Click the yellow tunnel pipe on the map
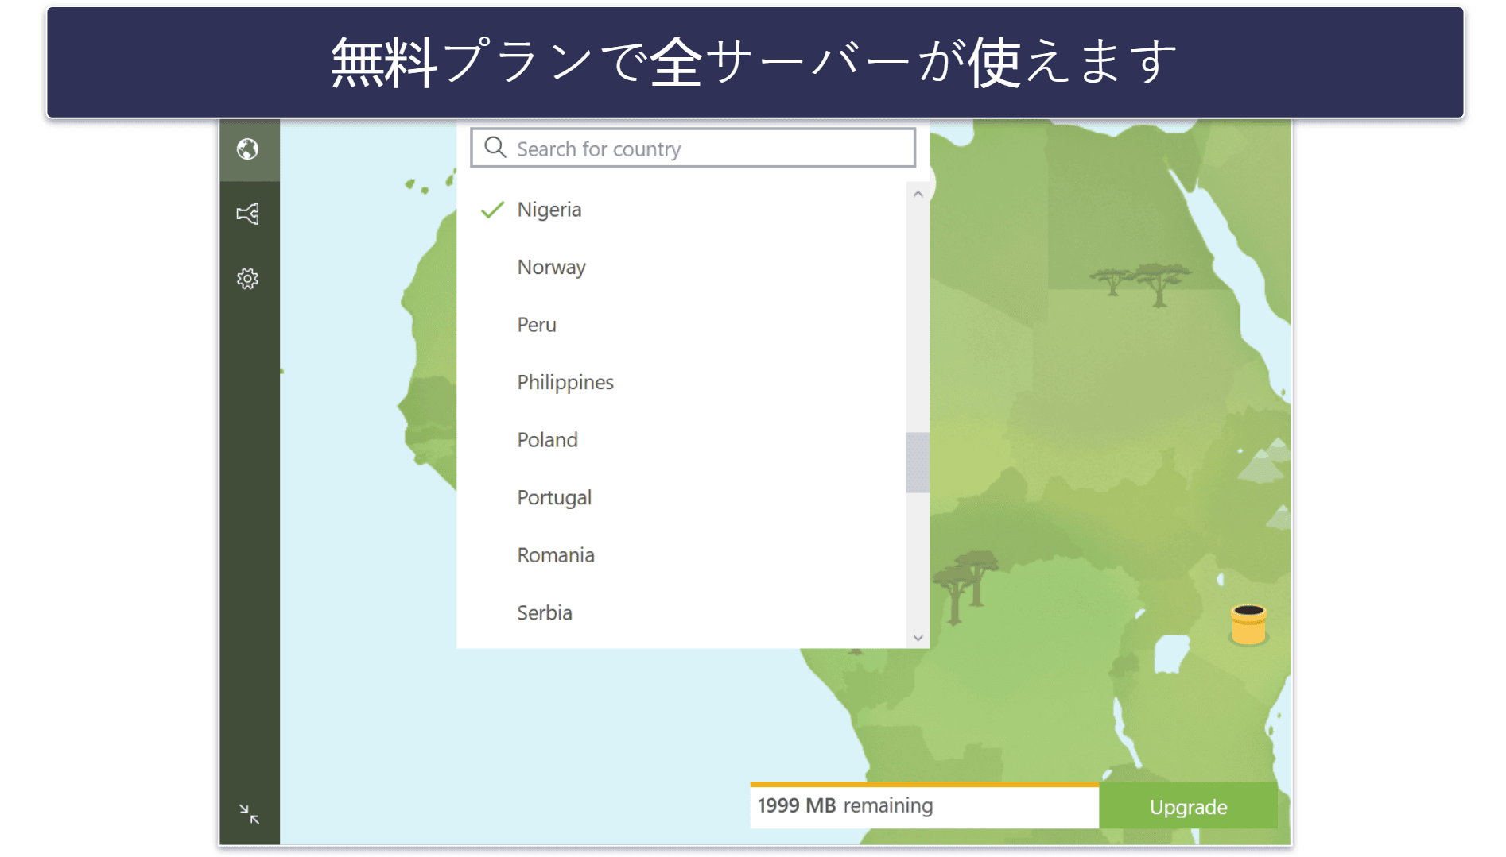Viewport: 1506px width, 857px height. point(1248,624)
